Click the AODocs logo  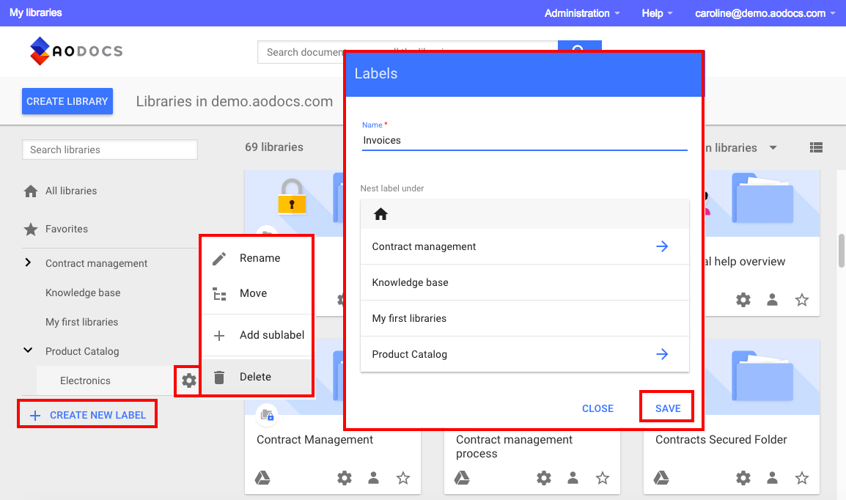coord(77,51)
